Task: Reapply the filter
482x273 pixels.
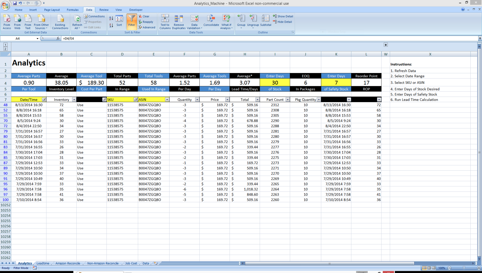Action: (x=146, y=22)
